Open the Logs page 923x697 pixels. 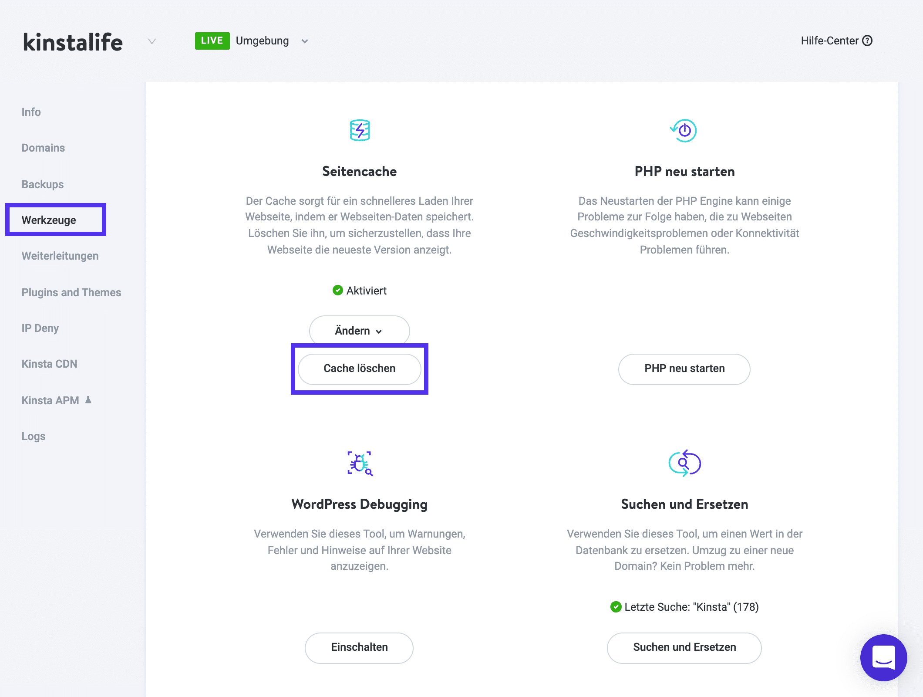pos(33,436)
